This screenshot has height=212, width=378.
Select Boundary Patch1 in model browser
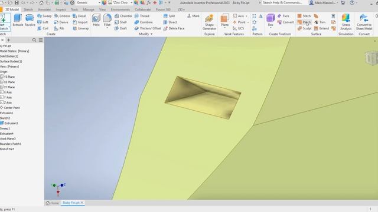11,144
